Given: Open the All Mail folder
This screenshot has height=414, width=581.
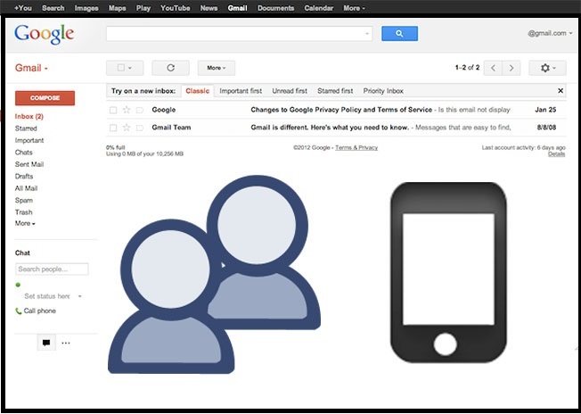Looking at the screenshot, I should (x=26, y=188).
